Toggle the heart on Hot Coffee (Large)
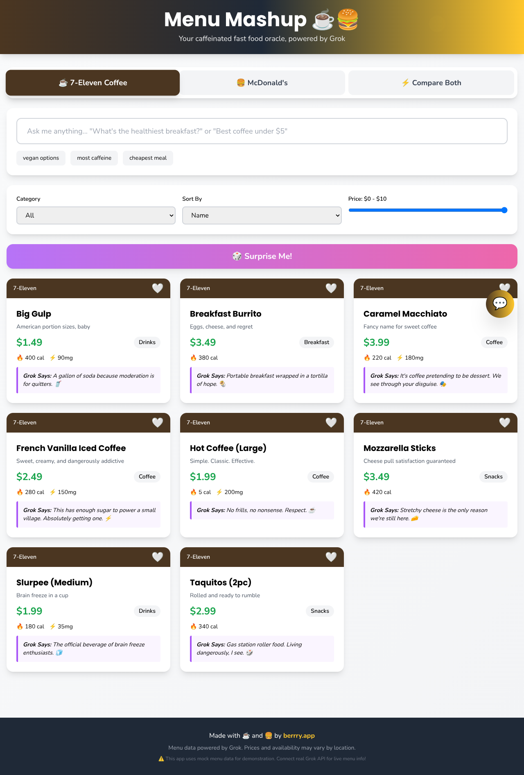 (331, 423)
